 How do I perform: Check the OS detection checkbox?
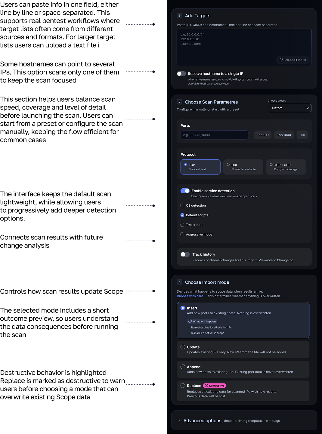click(182, 205)
